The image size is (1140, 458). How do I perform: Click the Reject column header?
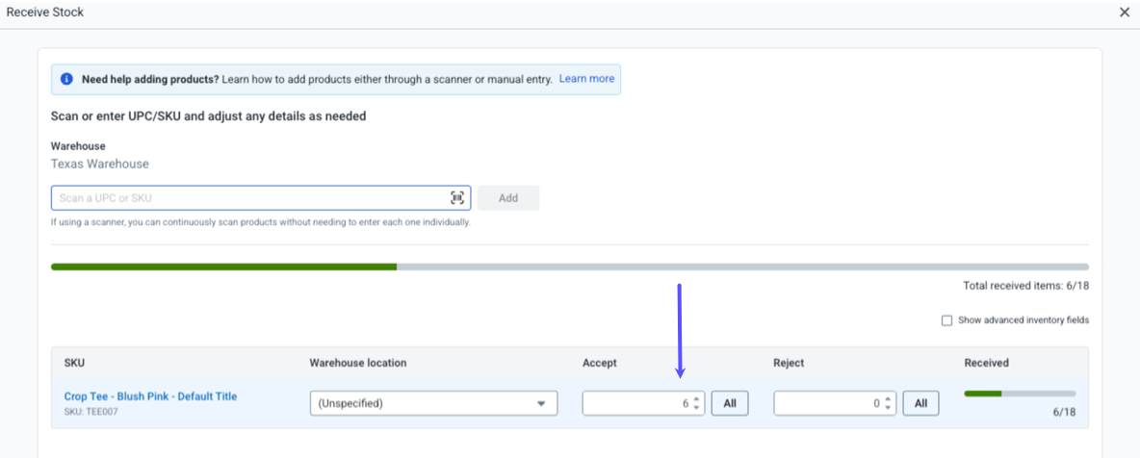789,363
